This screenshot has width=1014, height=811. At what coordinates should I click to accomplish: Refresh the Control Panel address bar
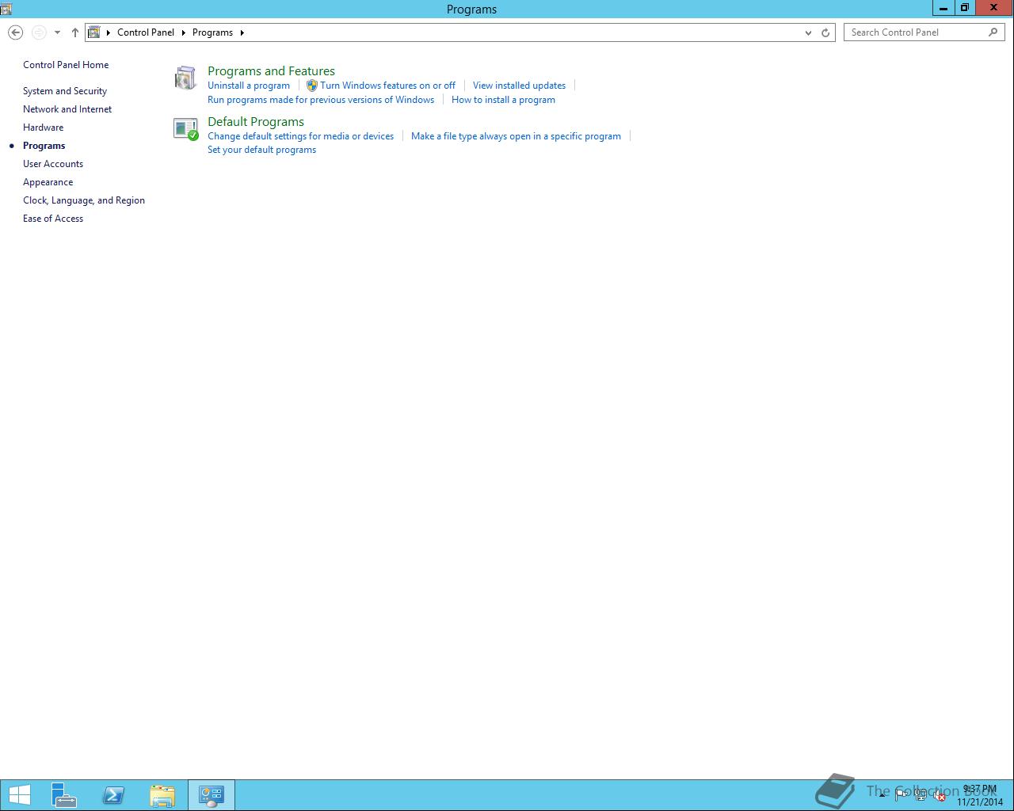825,32
